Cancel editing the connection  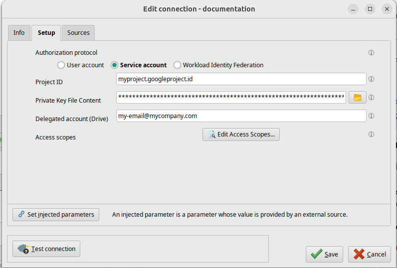369,254
